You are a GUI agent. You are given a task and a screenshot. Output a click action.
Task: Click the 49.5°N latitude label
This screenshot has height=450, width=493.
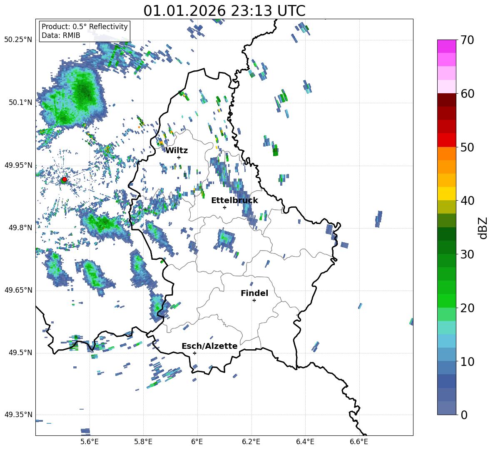20,353
